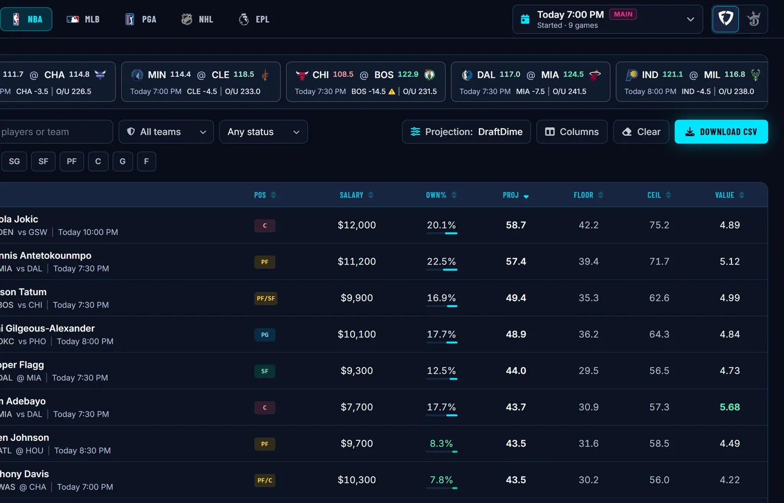Focus the players or team search field
The height and width of the screenshot is (503, 784).
point(55,132)
